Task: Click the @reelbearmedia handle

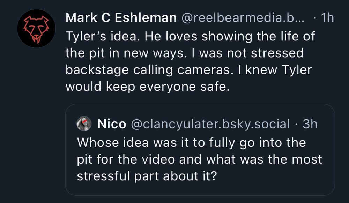Action: (242, 18)
